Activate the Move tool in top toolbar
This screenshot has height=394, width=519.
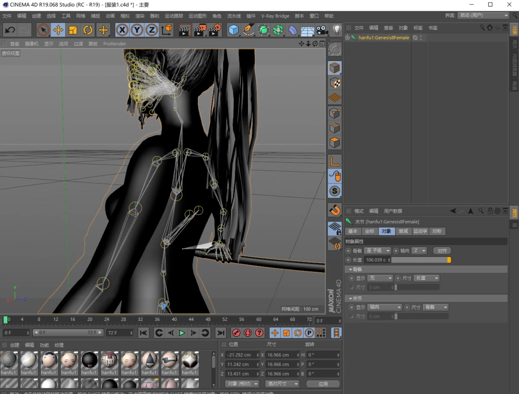tap(58, 30)
